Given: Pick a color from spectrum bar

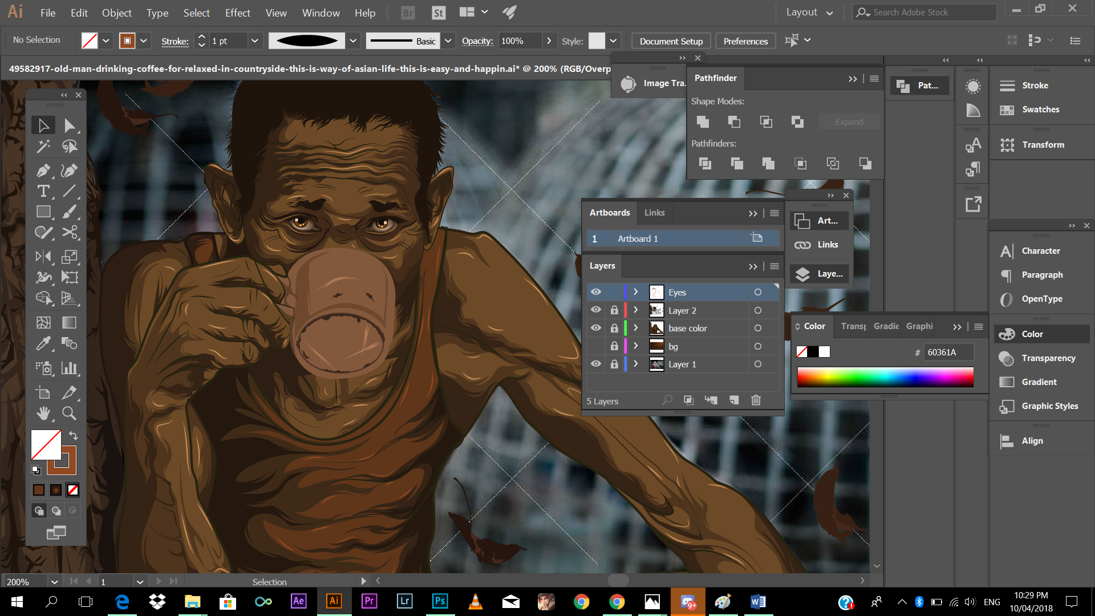Looking at the screenshot, I should (x=885, y=377).
